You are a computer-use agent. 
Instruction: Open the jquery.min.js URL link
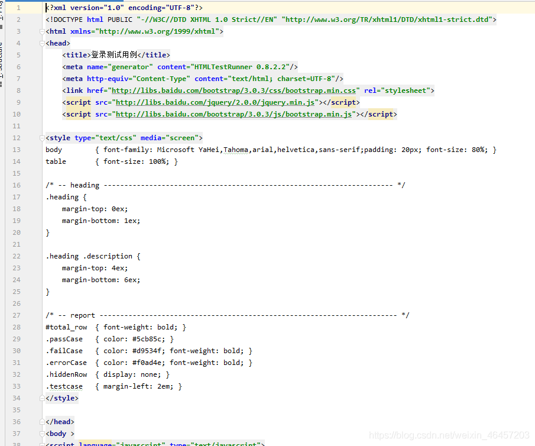[215, 102]
